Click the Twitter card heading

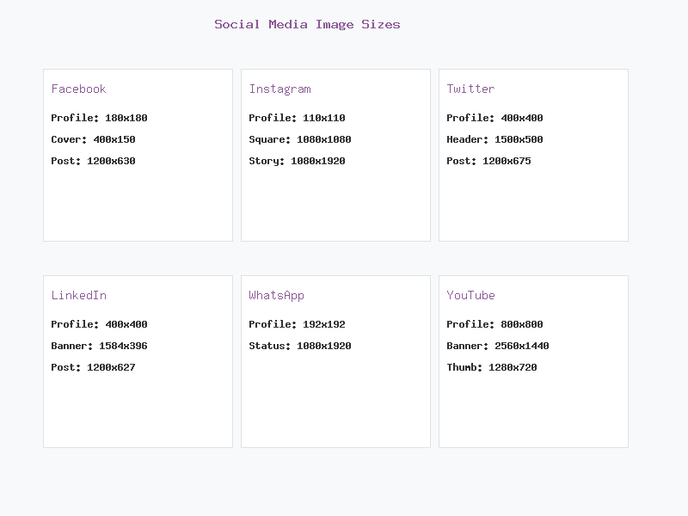point(470,89)
